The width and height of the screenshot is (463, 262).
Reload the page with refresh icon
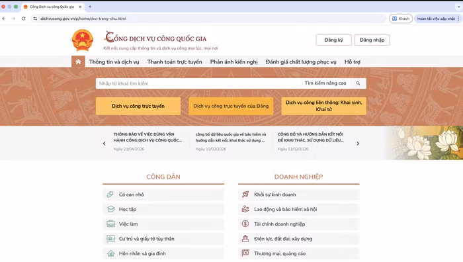click(23, 19)
